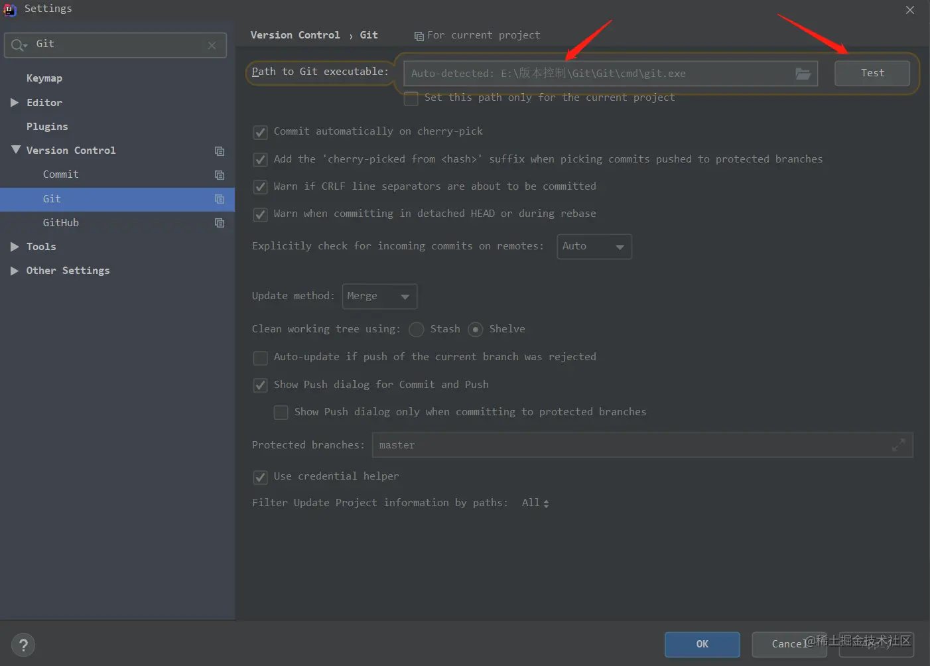Select the Shelve radio button
Image resolution: width=930 pixels, height=666 pixels.
pyautogui.click(x=476, y=330)
